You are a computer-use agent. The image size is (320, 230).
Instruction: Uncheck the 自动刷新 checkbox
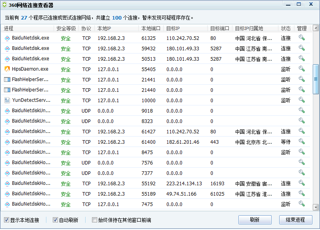[56, 220]
